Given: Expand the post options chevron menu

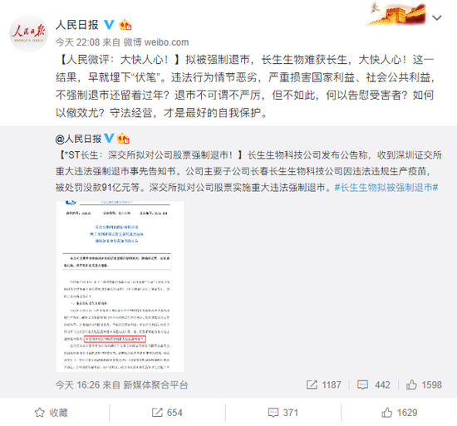Looking at the screenshot, I should (x=437, y=18).
